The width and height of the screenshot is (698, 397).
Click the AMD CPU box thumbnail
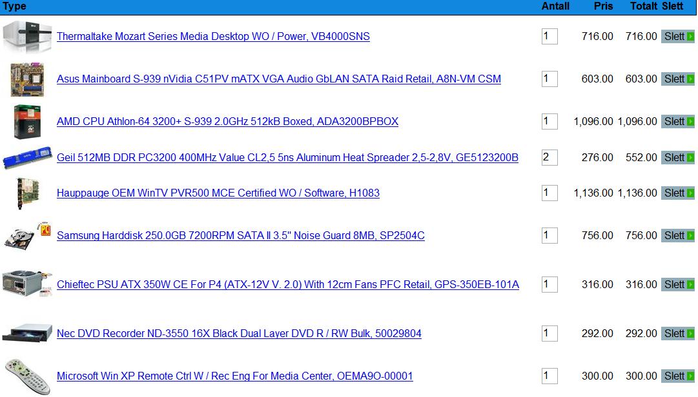click(x=27, y=122)
